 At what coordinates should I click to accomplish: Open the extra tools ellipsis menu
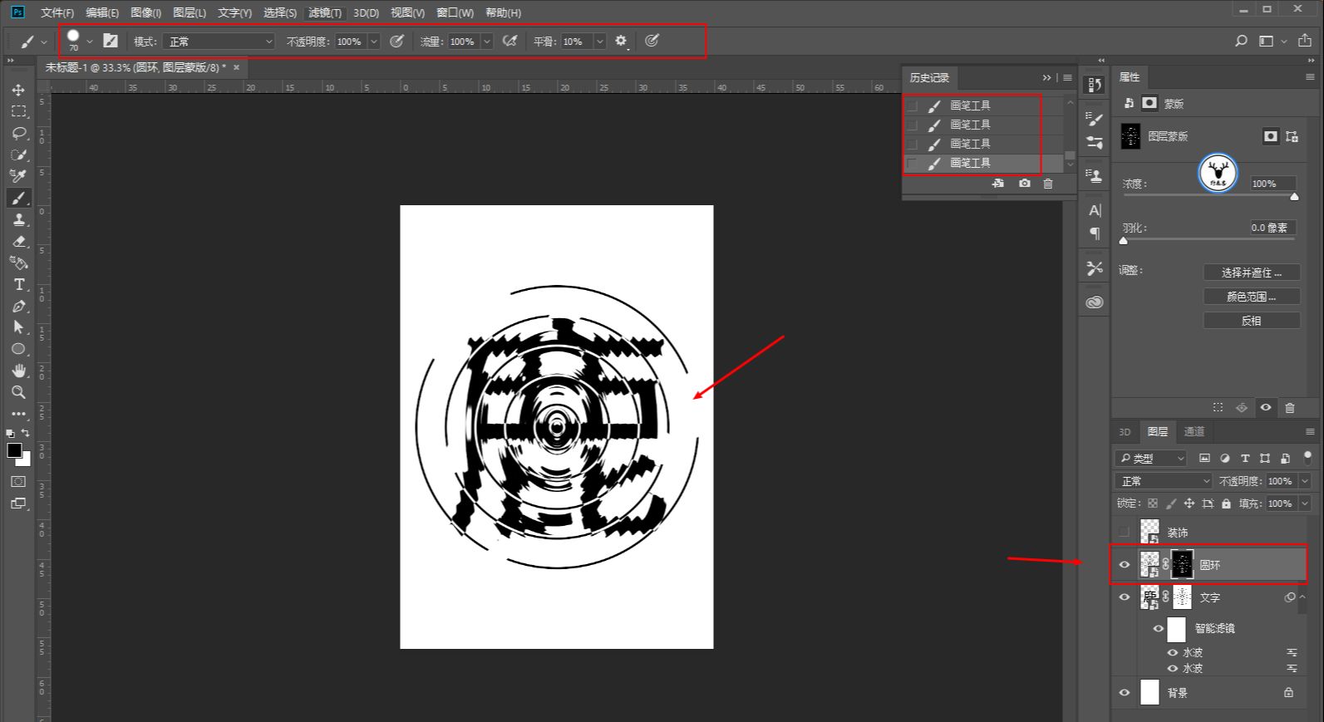18,414
